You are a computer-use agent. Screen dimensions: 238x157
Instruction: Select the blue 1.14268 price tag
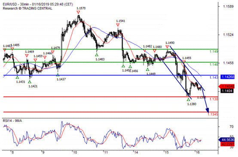(x=227, y=77)
